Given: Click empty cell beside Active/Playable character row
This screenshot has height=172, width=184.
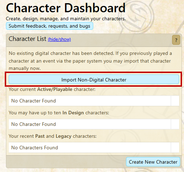Looking at the screenshot, I should 175,101.
